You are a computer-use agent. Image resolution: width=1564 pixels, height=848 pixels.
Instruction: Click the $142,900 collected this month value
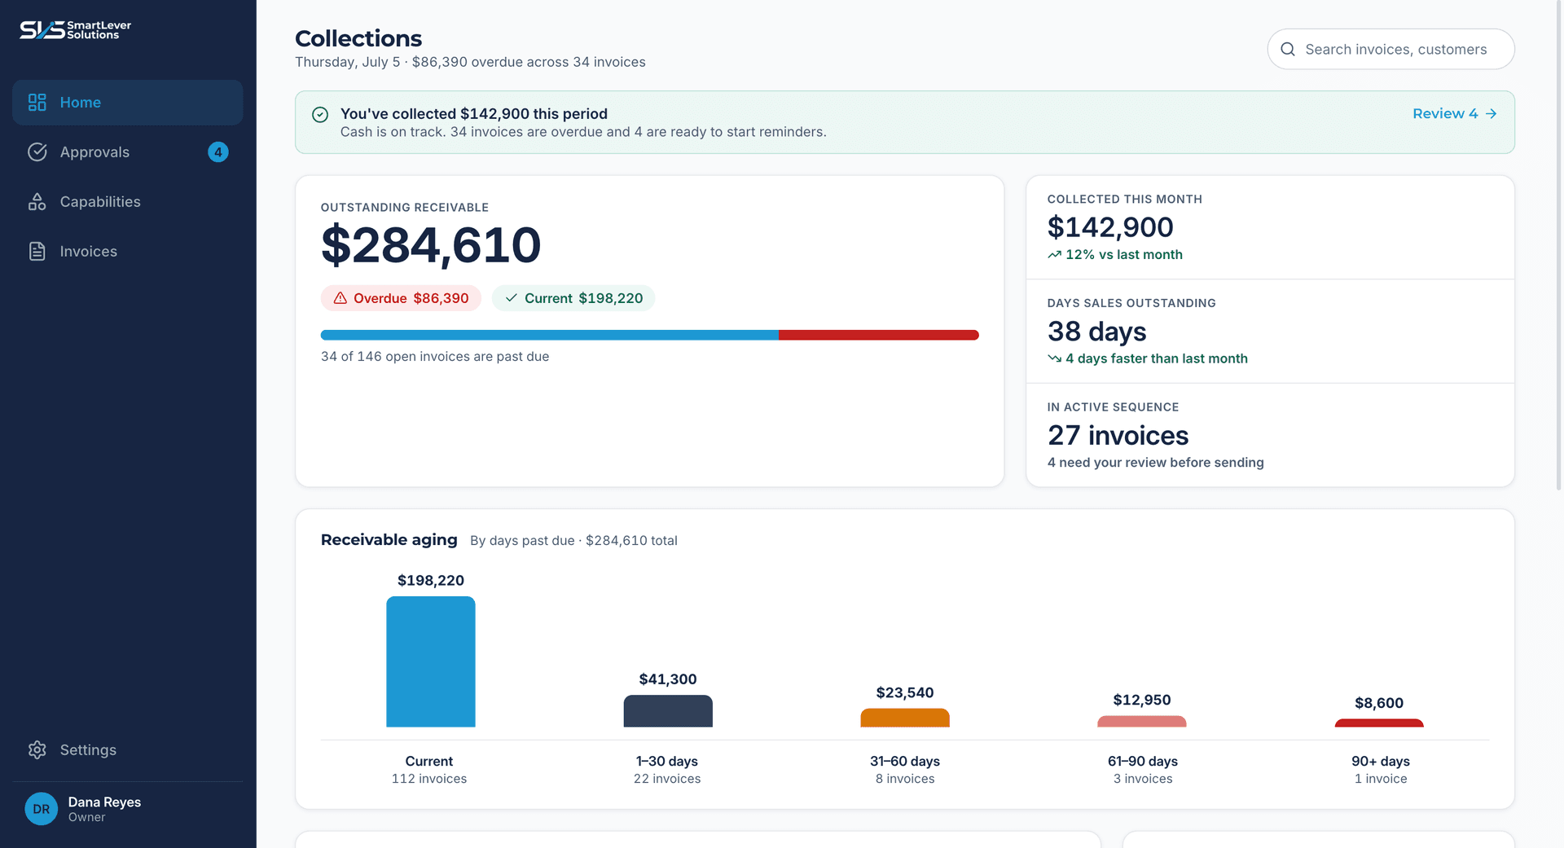pos(1110,227)
